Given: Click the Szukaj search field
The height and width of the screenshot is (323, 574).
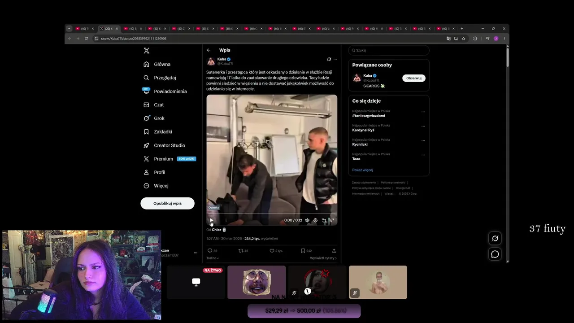Looking at the screenshot, I should (389, 50).
